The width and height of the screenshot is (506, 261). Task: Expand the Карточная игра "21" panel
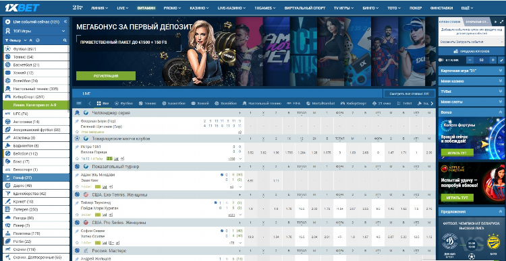click(471, 71)
